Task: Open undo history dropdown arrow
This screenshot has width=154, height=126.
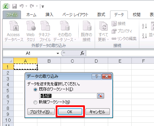Action: 26,6
